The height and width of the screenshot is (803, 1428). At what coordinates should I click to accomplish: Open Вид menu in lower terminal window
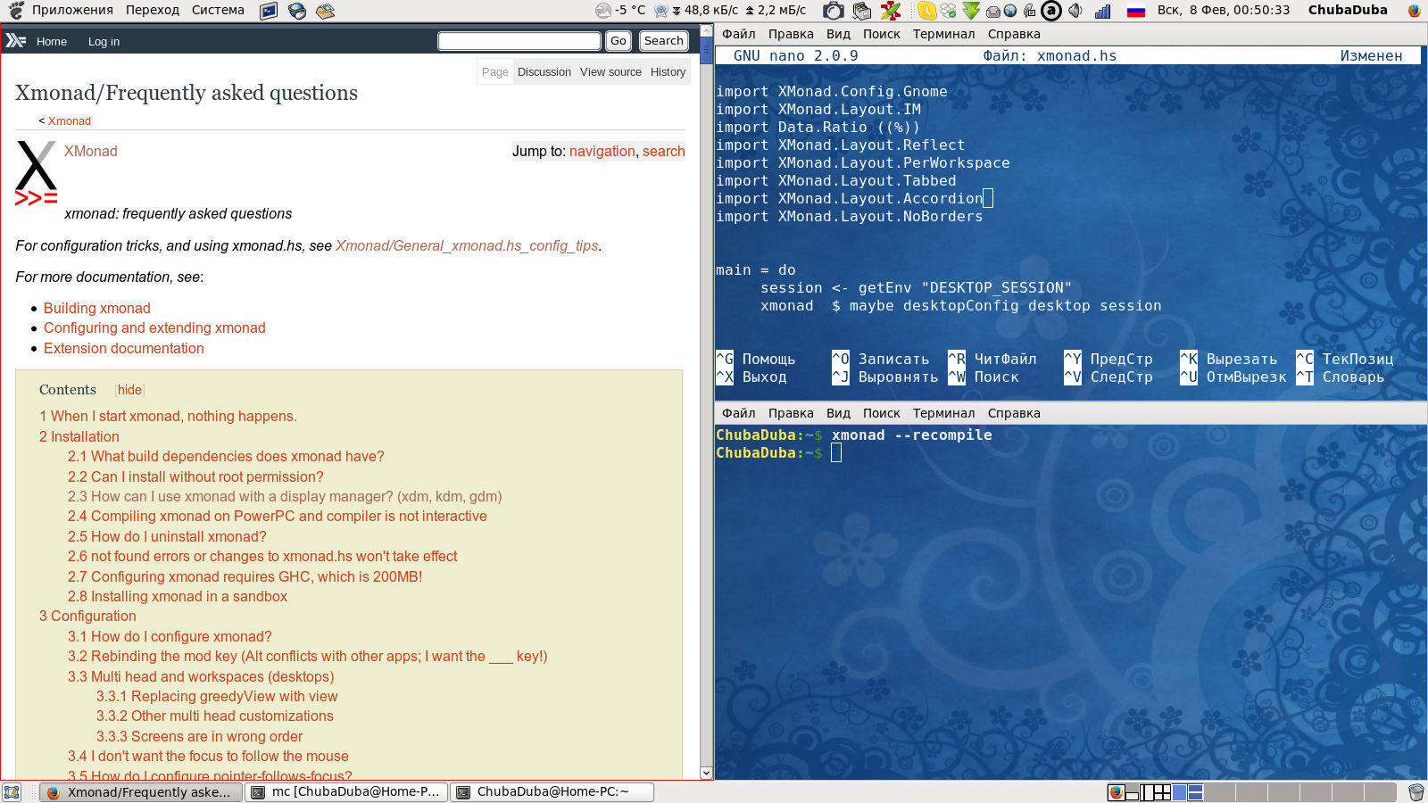coord(838,413)
